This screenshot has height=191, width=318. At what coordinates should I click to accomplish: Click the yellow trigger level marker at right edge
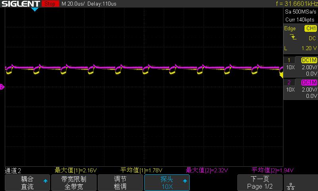click(x=281, y=76)
